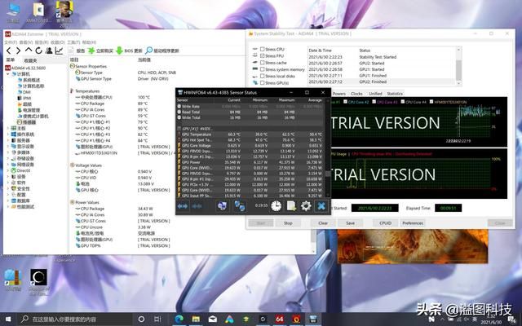Expand the 性能测试 tree node
522x326 pixels.
[8, 206]
